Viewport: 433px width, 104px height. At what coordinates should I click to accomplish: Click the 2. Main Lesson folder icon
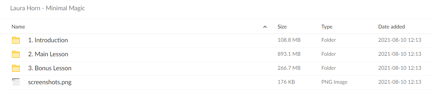click(x=16, y=54)
